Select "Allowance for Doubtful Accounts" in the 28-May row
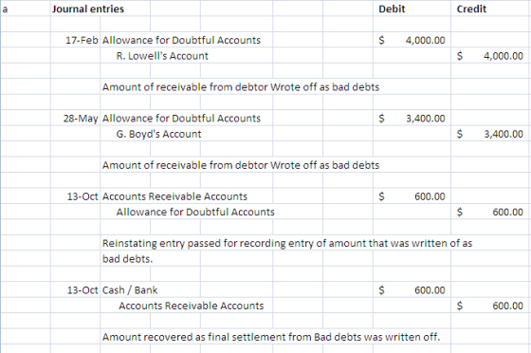This screenshot has width=531, height=353. pos(181,119)
